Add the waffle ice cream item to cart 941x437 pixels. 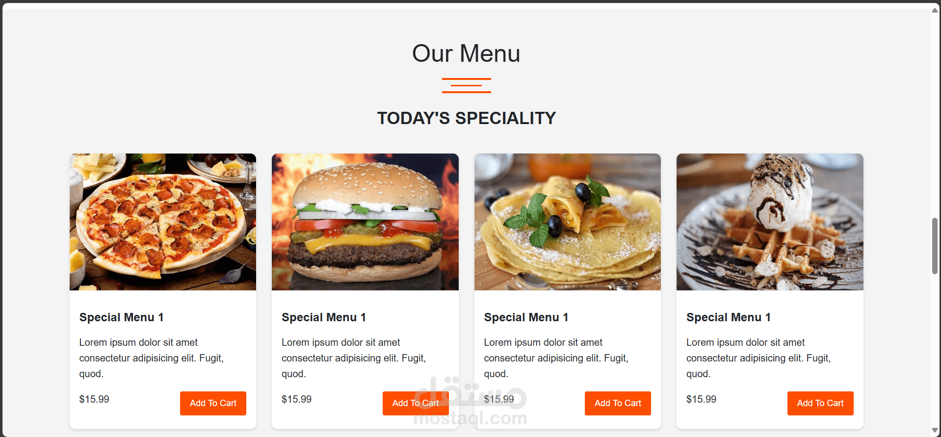[x=820, y=403]
